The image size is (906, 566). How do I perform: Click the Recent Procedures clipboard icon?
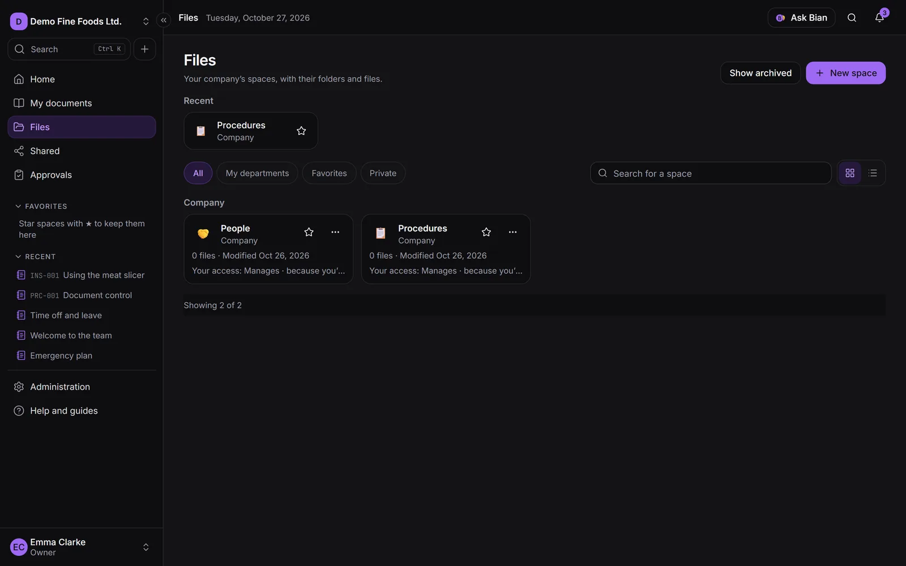pos(200,131)
